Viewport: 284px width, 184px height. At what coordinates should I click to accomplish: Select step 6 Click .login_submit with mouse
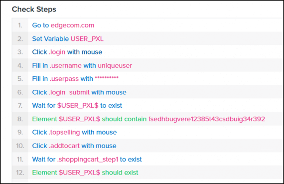pyautogui.click(x=147, y=92)
